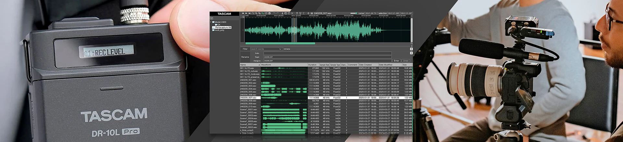Select file x_2mix_a.mp3

coord(247,130)
